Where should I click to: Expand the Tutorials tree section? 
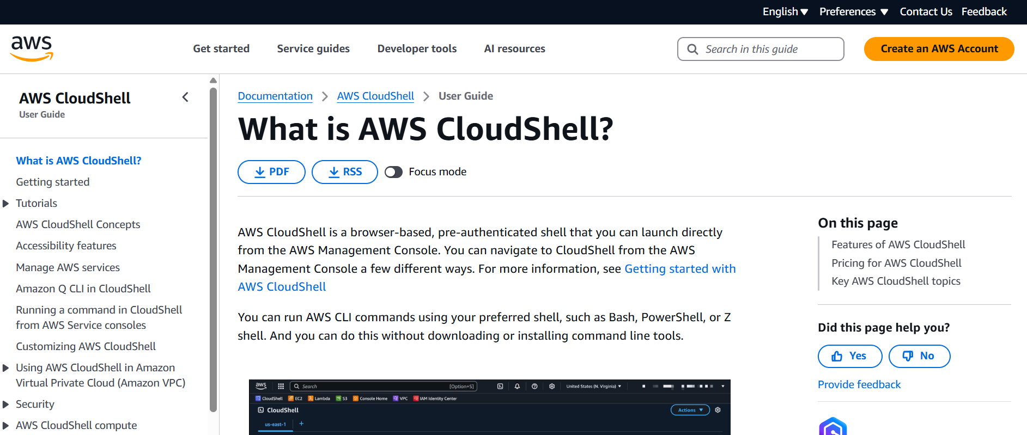6,204
